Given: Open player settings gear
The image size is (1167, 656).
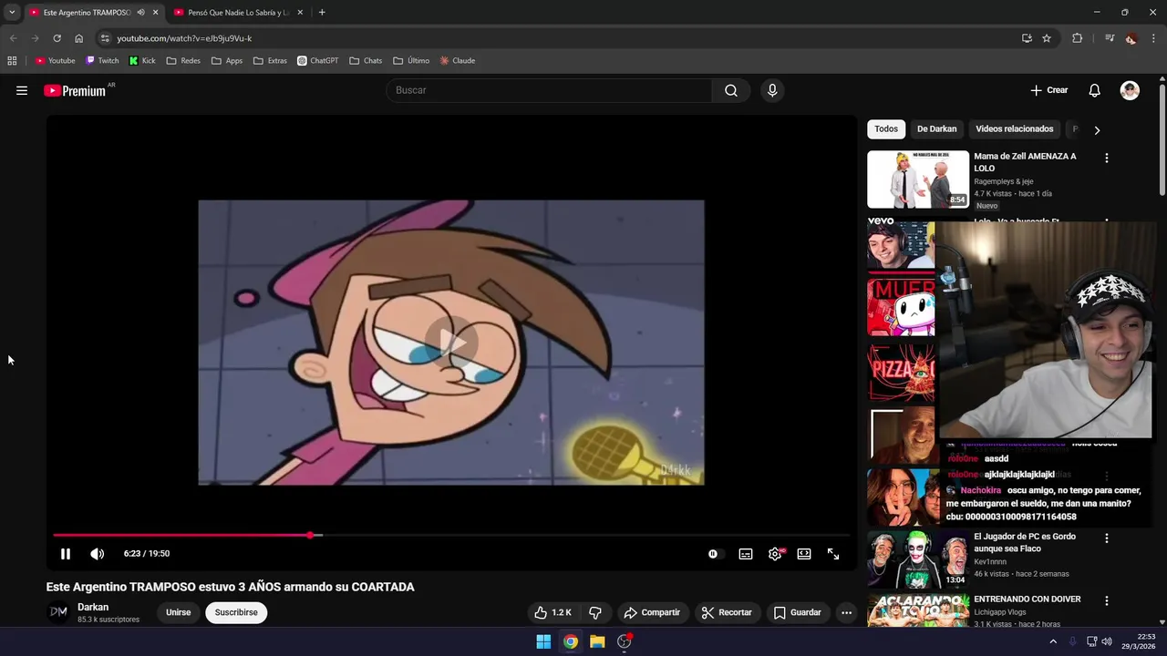Looking at the screenshot, I should (775, 554).
